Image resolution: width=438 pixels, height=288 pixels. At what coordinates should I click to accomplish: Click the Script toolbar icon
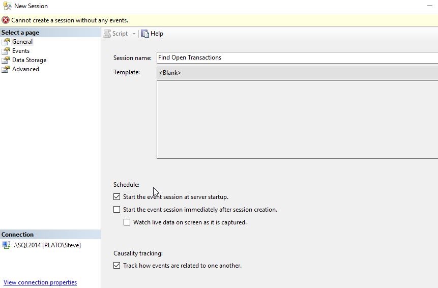[x=107, y=34]
